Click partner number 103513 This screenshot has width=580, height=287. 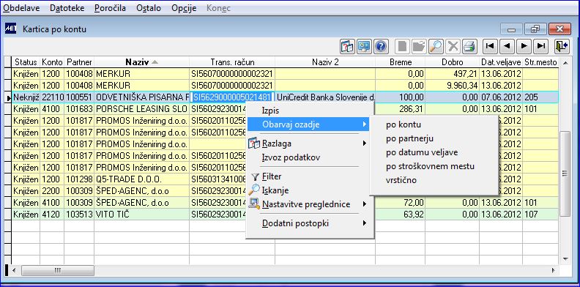click(x=79, y=214)
